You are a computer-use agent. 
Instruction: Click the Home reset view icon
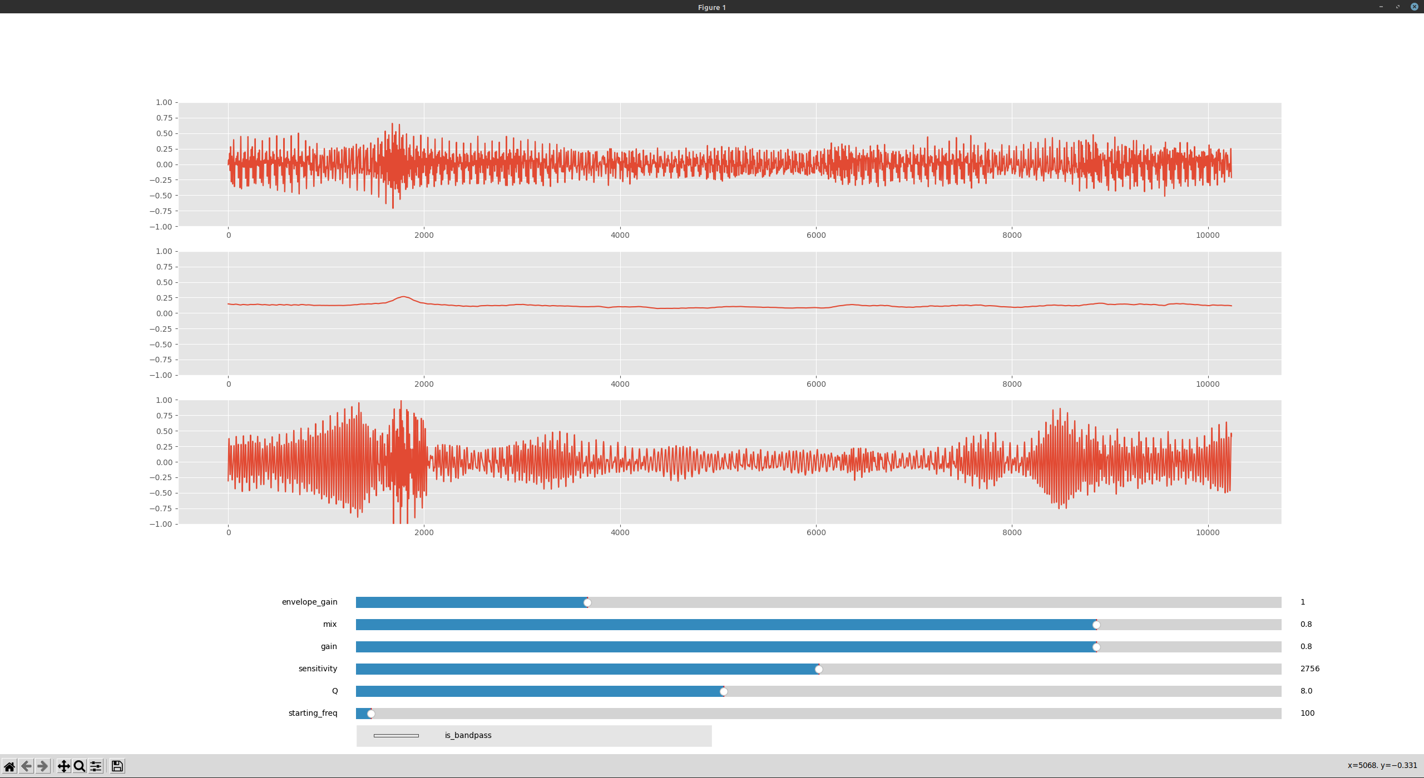coord(9,766)
